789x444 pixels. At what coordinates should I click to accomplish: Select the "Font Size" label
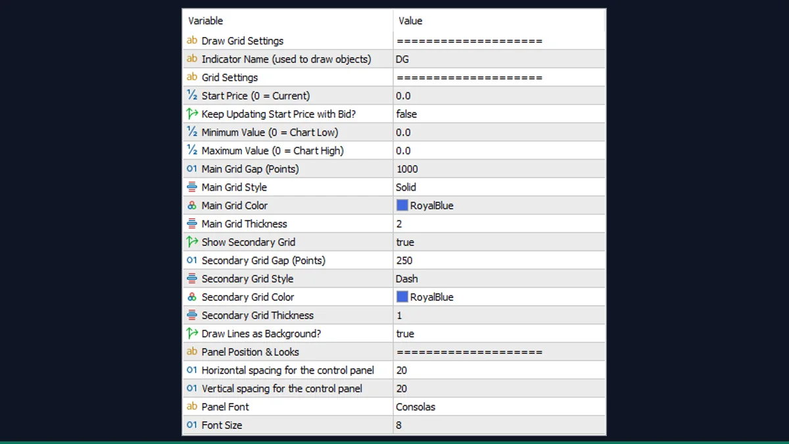click(222, 425)
